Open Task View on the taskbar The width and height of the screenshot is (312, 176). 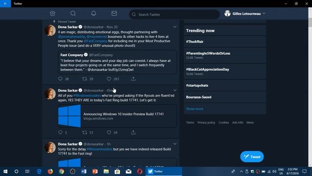tap(27, 171)
